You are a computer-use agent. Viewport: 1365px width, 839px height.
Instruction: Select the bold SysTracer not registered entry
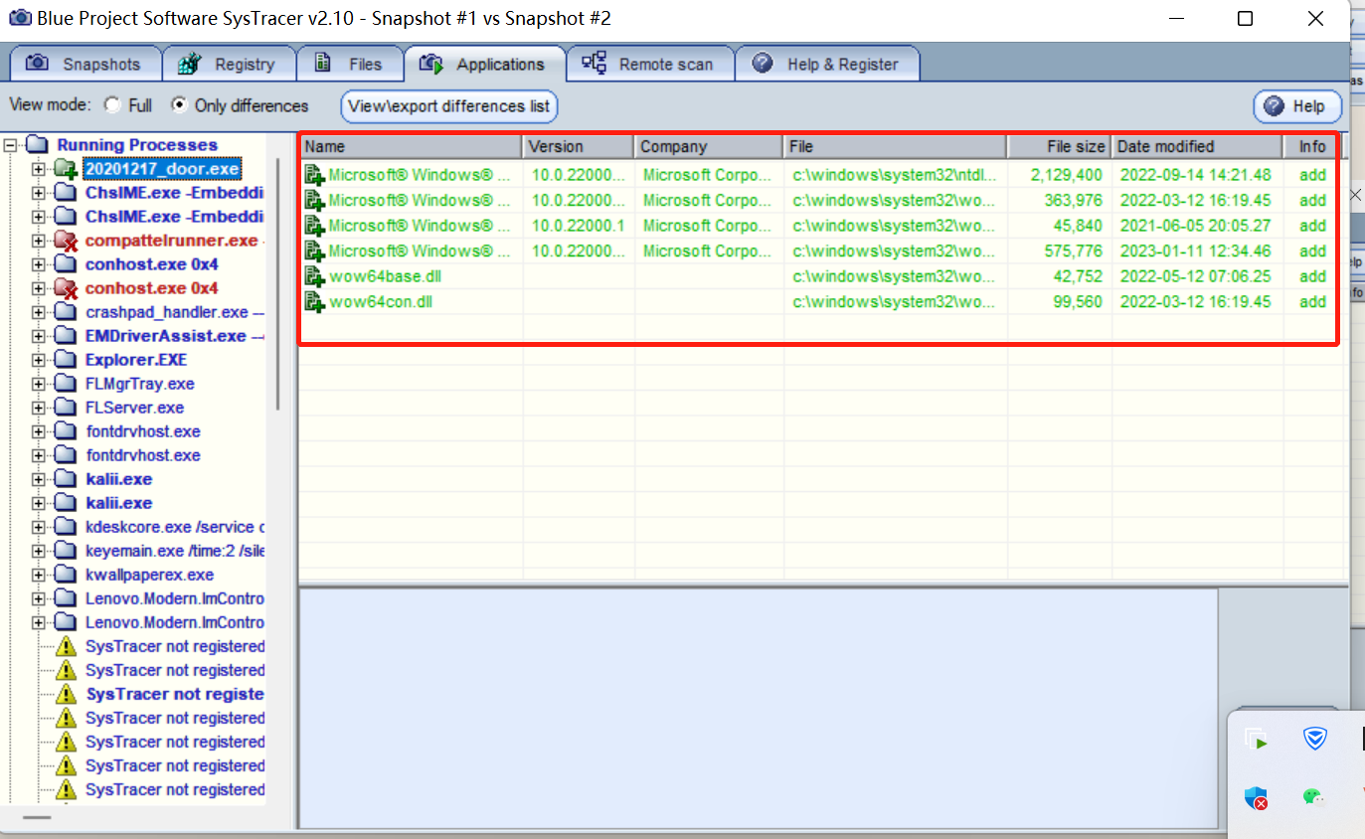(175, 694)
